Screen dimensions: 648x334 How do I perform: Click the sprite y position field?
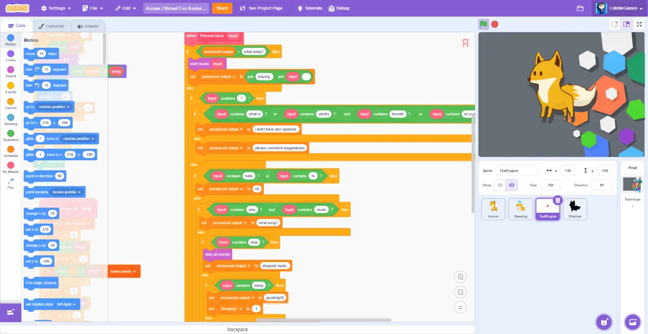tap(604, 171)
